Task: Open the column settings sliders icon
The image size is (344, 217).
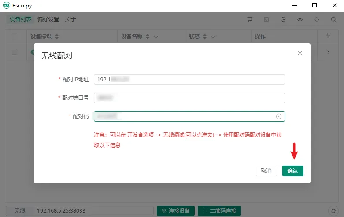Action: 328,36
